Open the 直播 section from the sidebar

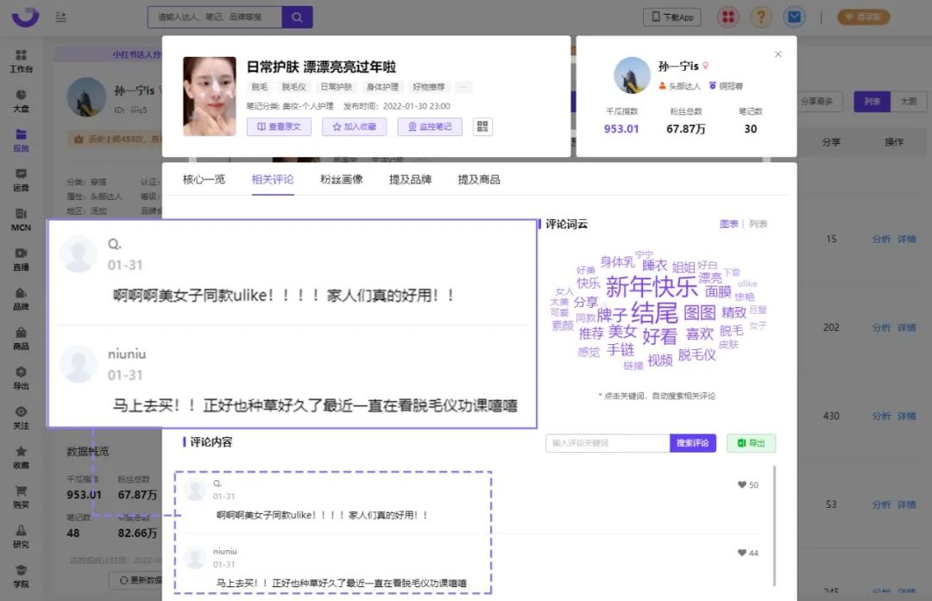(22, 260)
